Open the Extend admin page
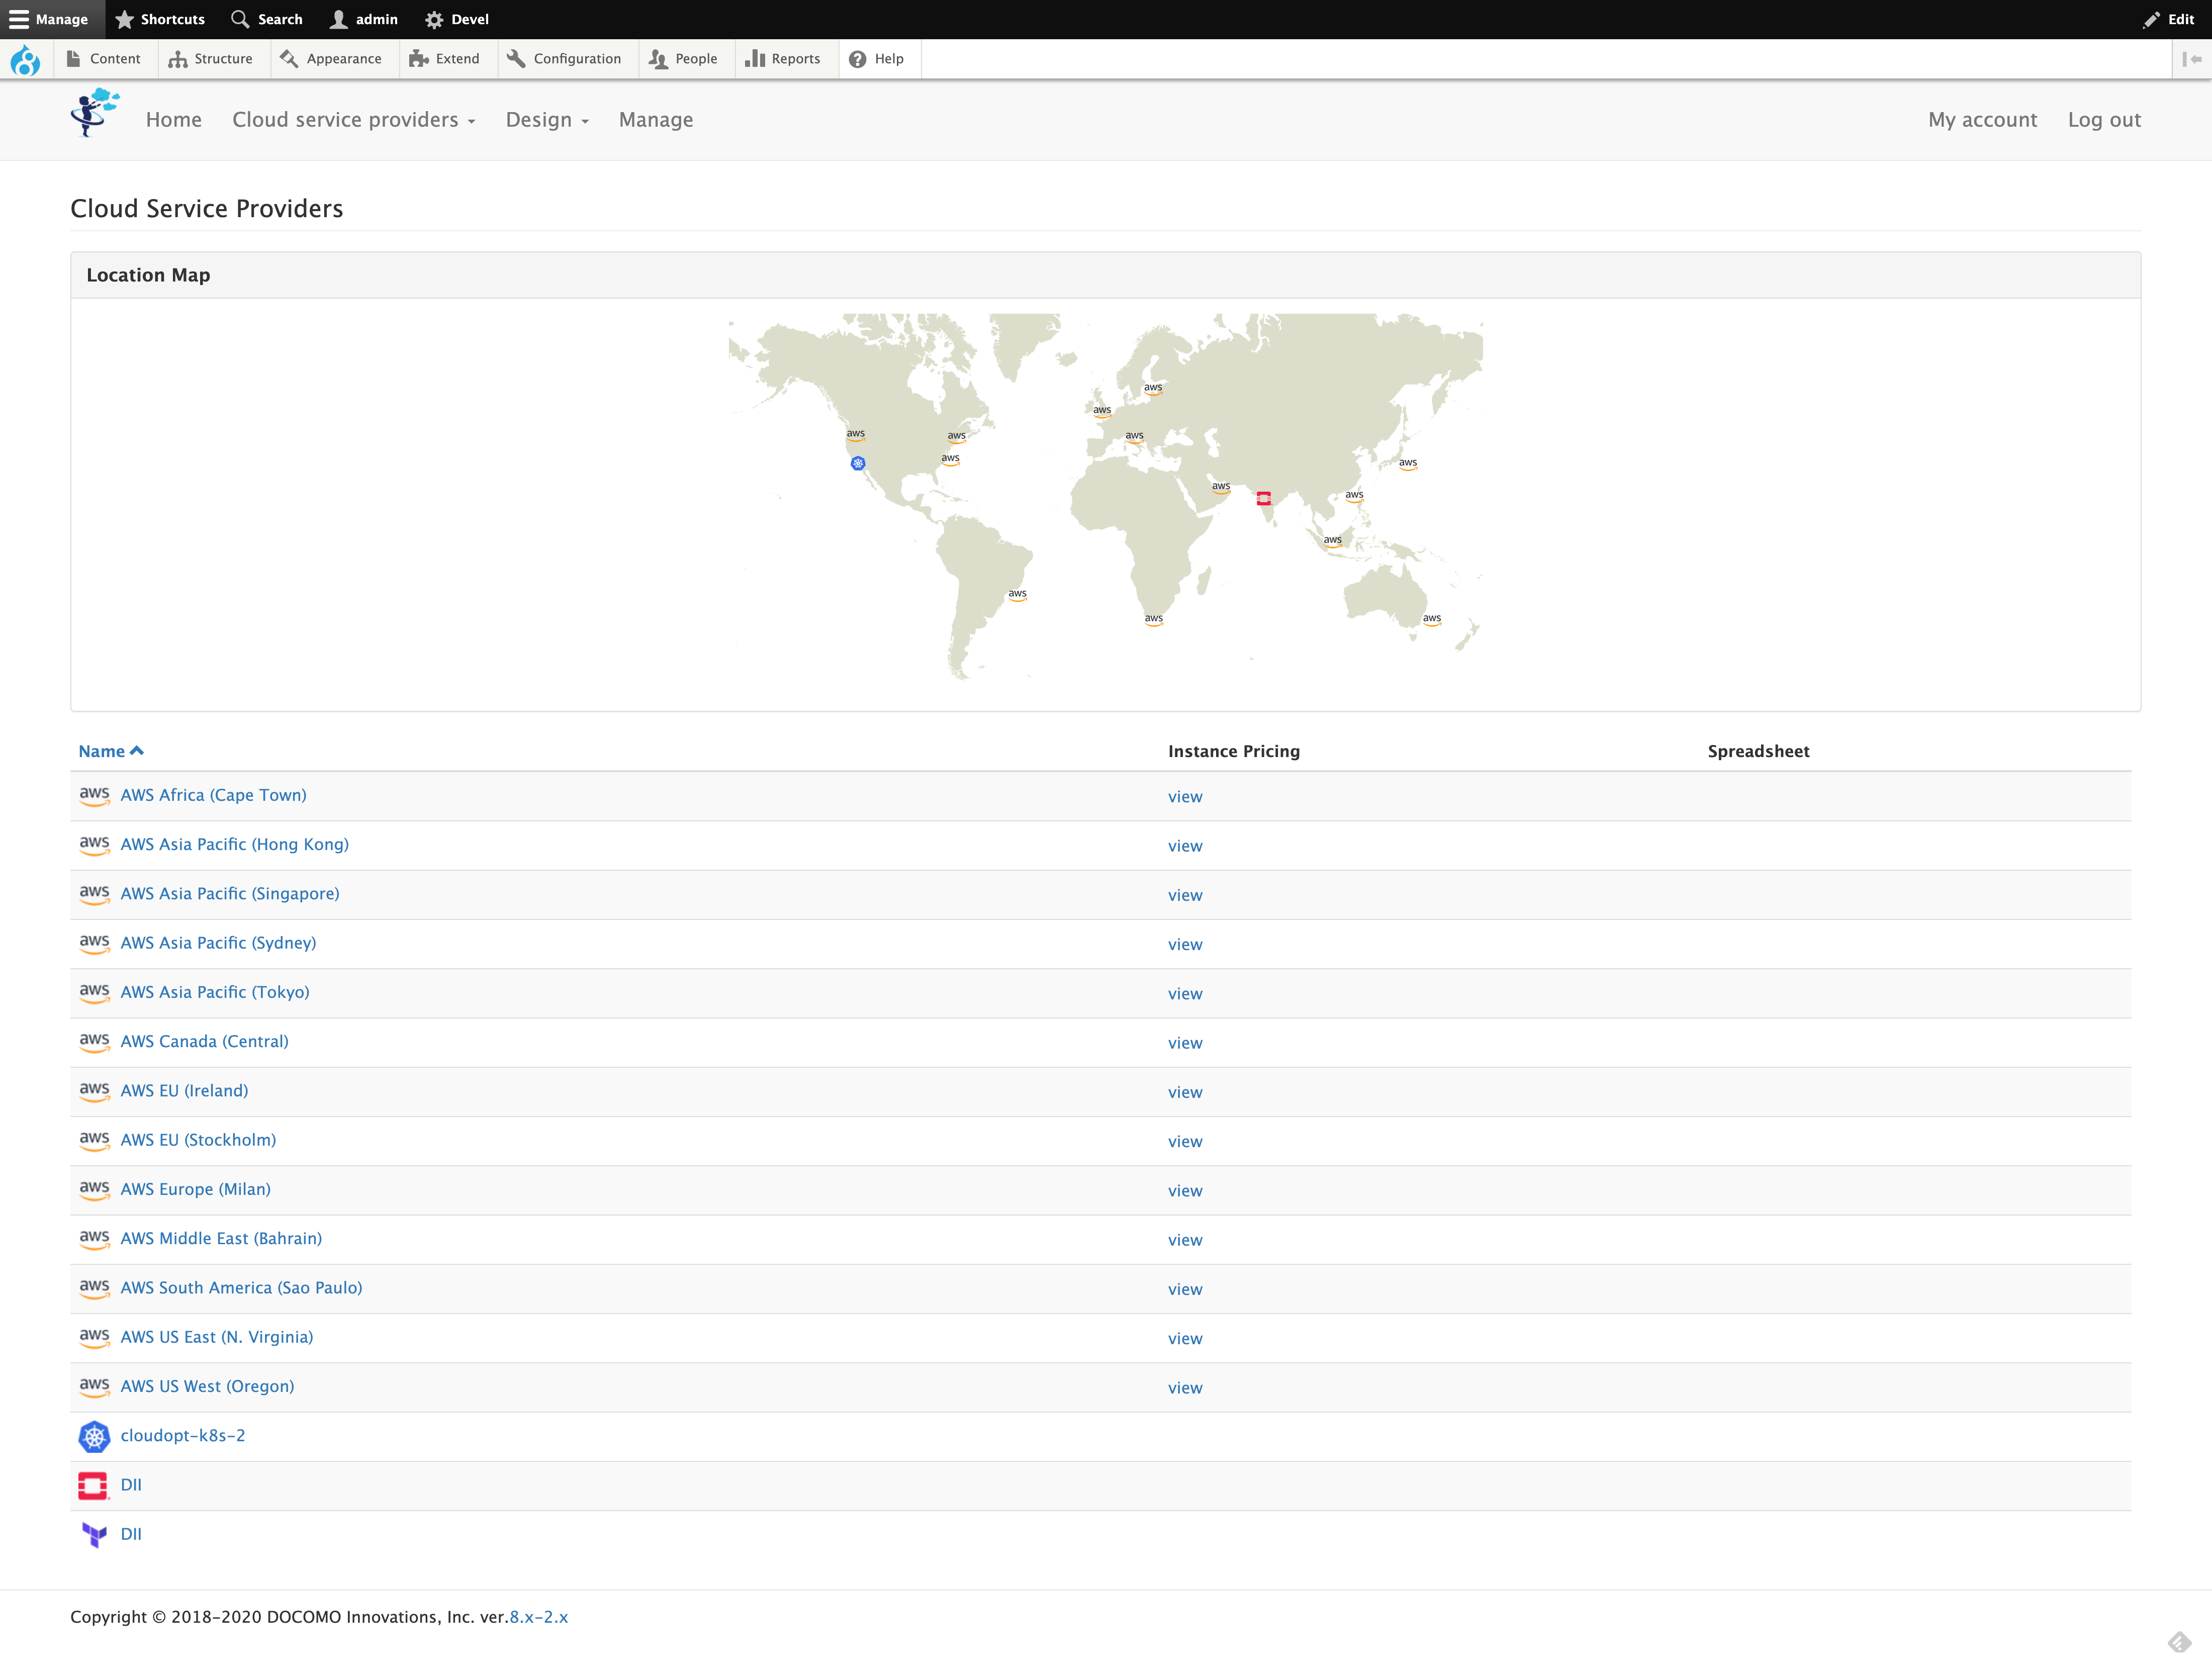The width and height of the screenshot is (2212, 1674). (x=445, y=59)
